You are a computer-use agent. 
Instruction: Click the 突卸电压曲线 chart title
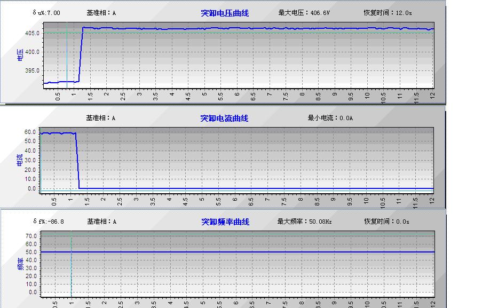pos(225,13)
